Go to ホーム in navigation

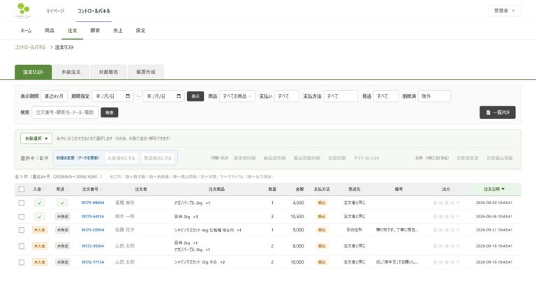coord(26,31)
